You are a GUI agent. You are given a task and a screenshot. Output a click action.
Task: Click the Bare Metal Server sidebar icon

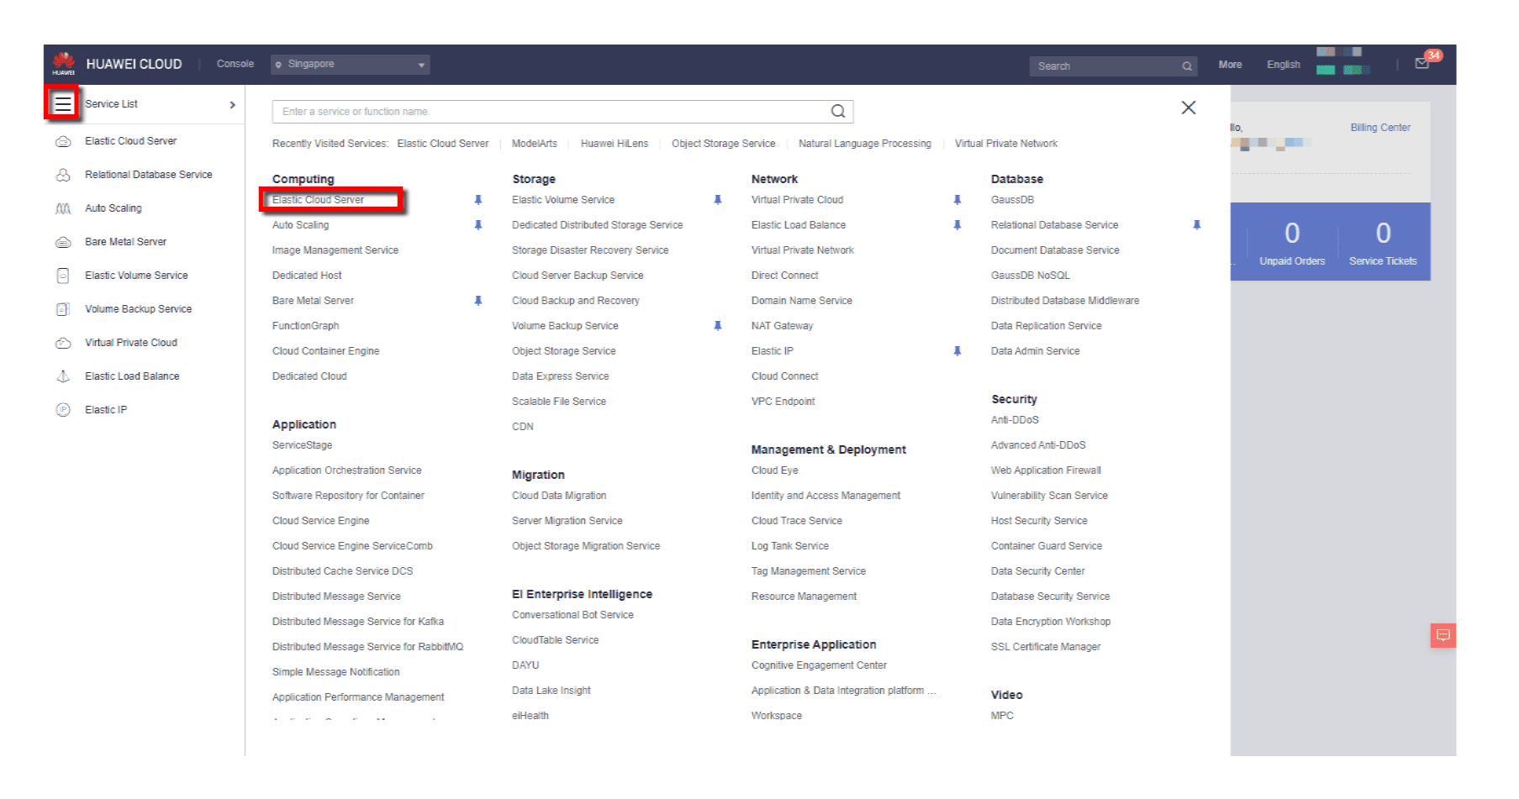click(x=63, y=242)
